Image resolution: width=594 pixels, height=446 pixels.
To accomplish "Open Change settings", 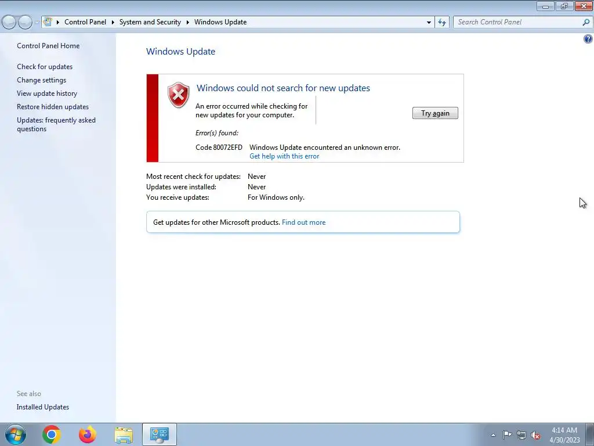I will click(x=41, y=80).
